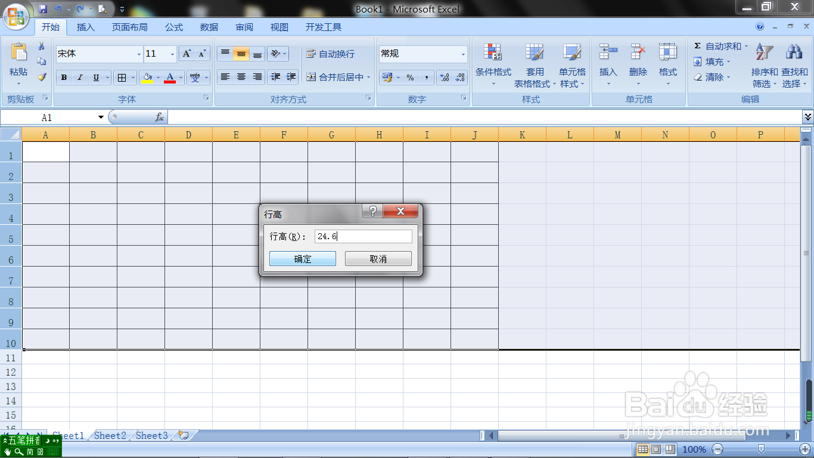This screenshot has height=458, width=814.
Task: Apply red font color
Action: pyautogui.click(x=170, y=78)
